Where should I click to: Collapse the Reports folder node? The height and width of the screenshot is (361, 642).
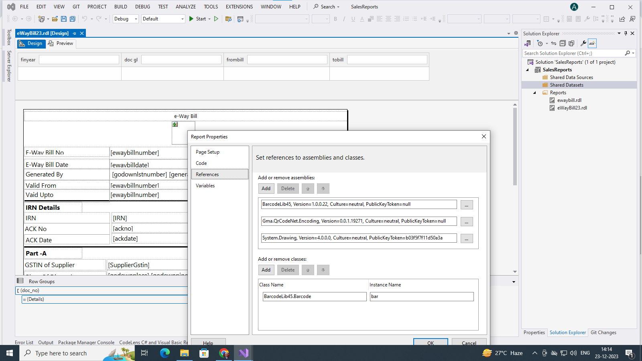coord(534,93)
